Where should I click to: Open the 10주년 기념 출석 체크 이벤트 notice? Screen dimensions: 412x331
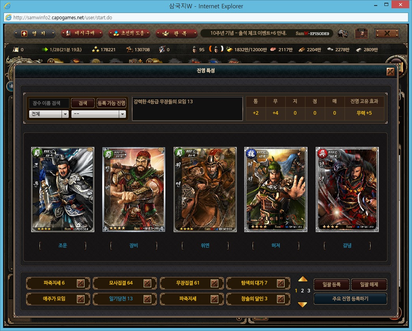pyautogui.click(x=248, y=33)
